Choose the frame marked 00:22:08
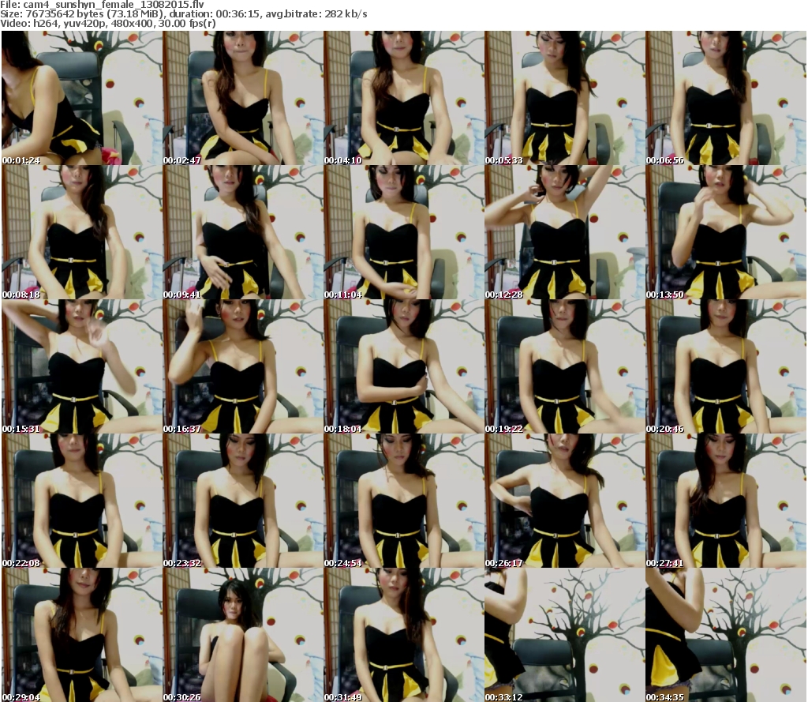Viewport: 808px width, 702px height. tap(82, 501)
